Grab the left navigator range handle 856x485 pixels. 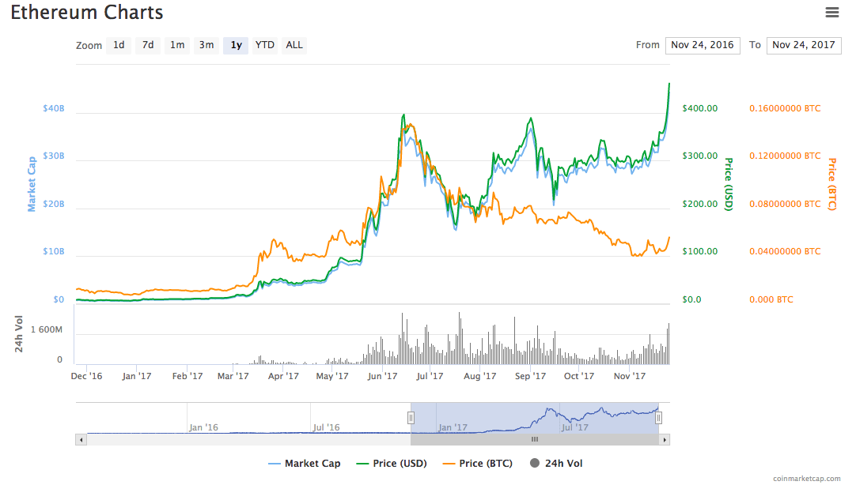[411, 418]
